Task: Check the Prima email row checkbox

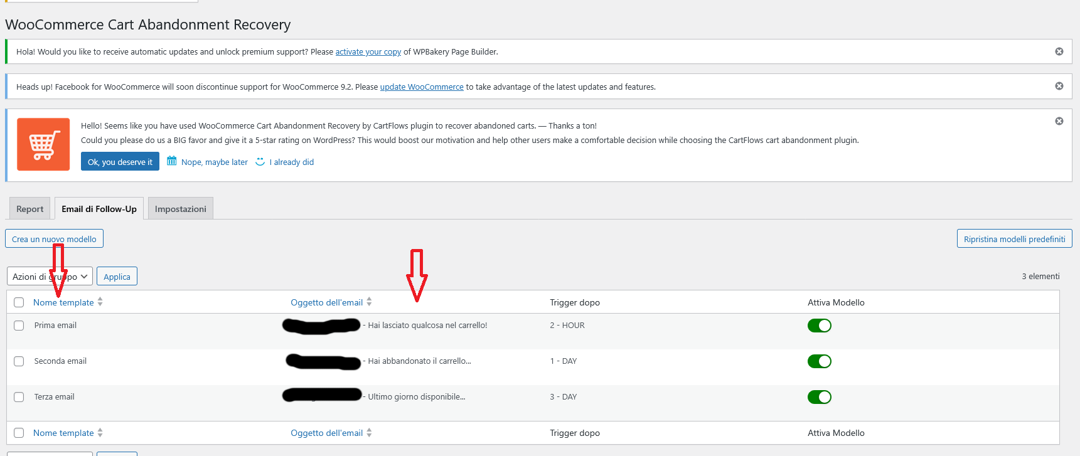Action: click(19, 326)
